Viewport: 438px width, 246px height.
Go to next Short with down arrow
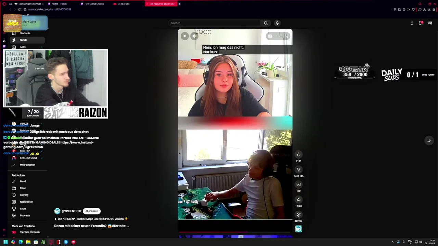(429, 140)
